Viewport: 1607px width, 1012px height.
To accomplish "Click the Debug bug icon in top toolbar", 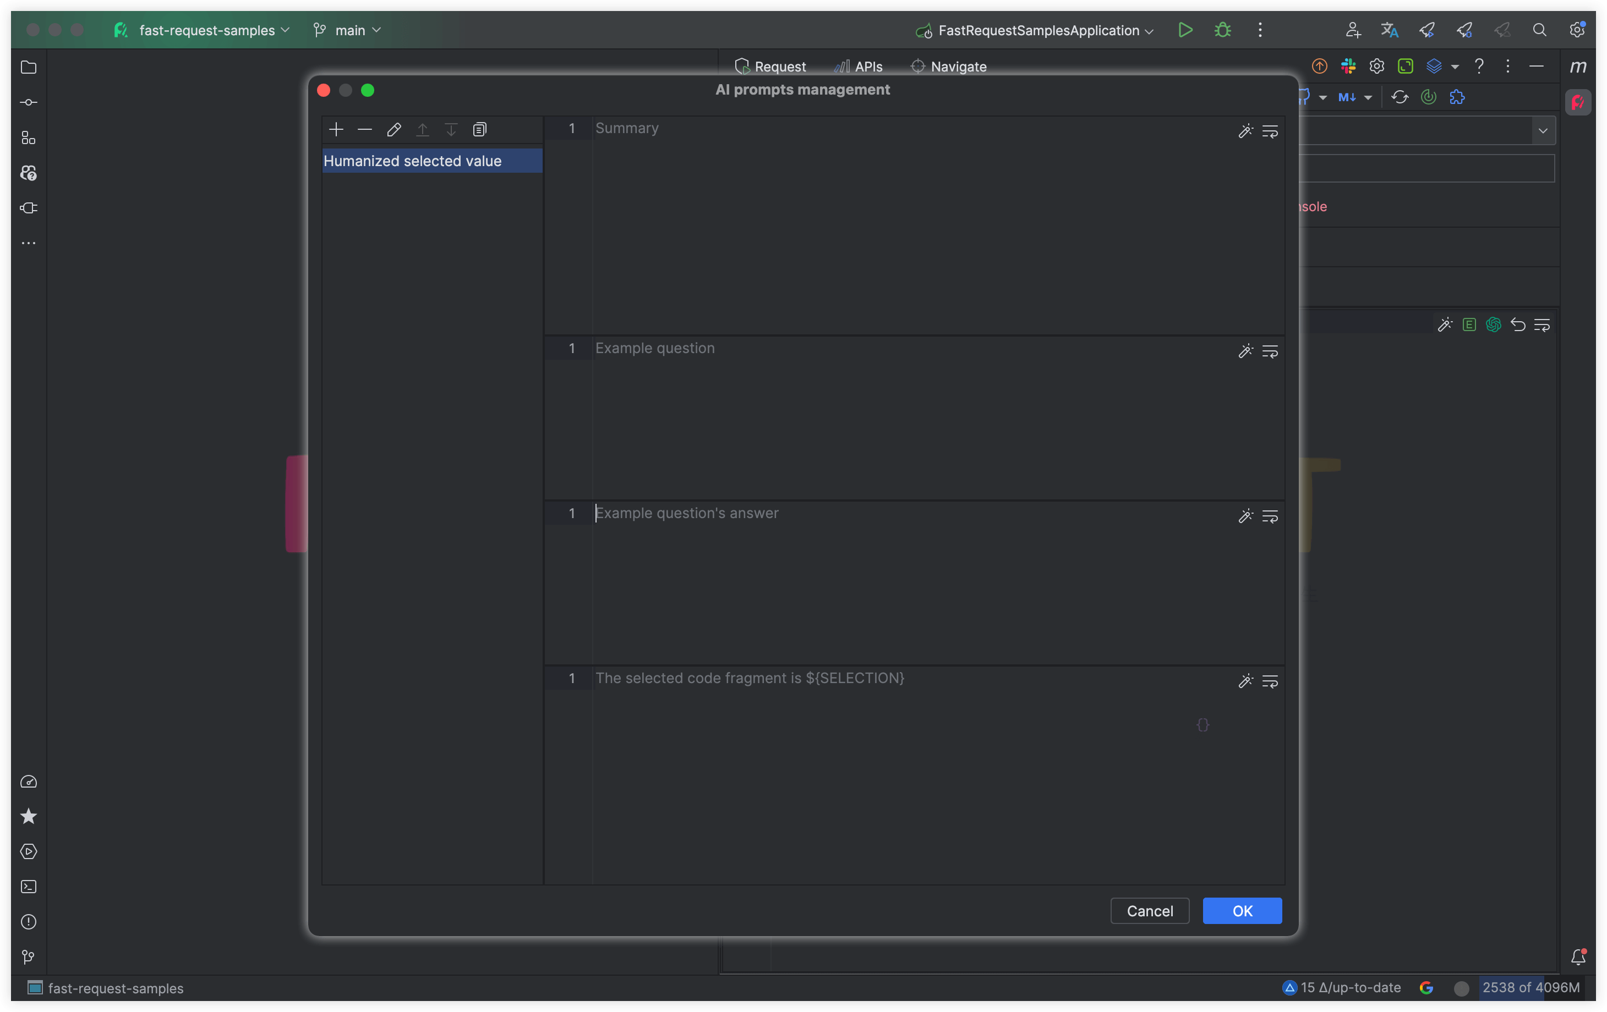I will 1223,30.
